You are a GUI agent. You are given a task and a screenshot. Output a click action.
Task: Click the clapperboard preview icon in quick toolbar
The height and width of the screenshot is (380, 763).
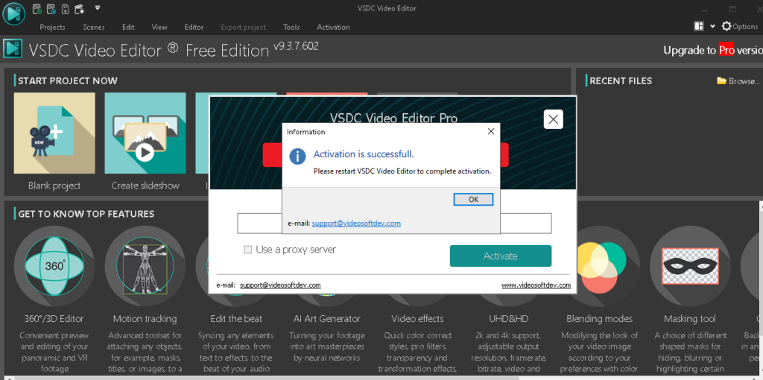click(79, 8)
